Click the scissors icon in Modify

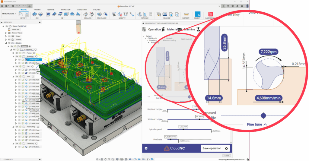(114, 14)
